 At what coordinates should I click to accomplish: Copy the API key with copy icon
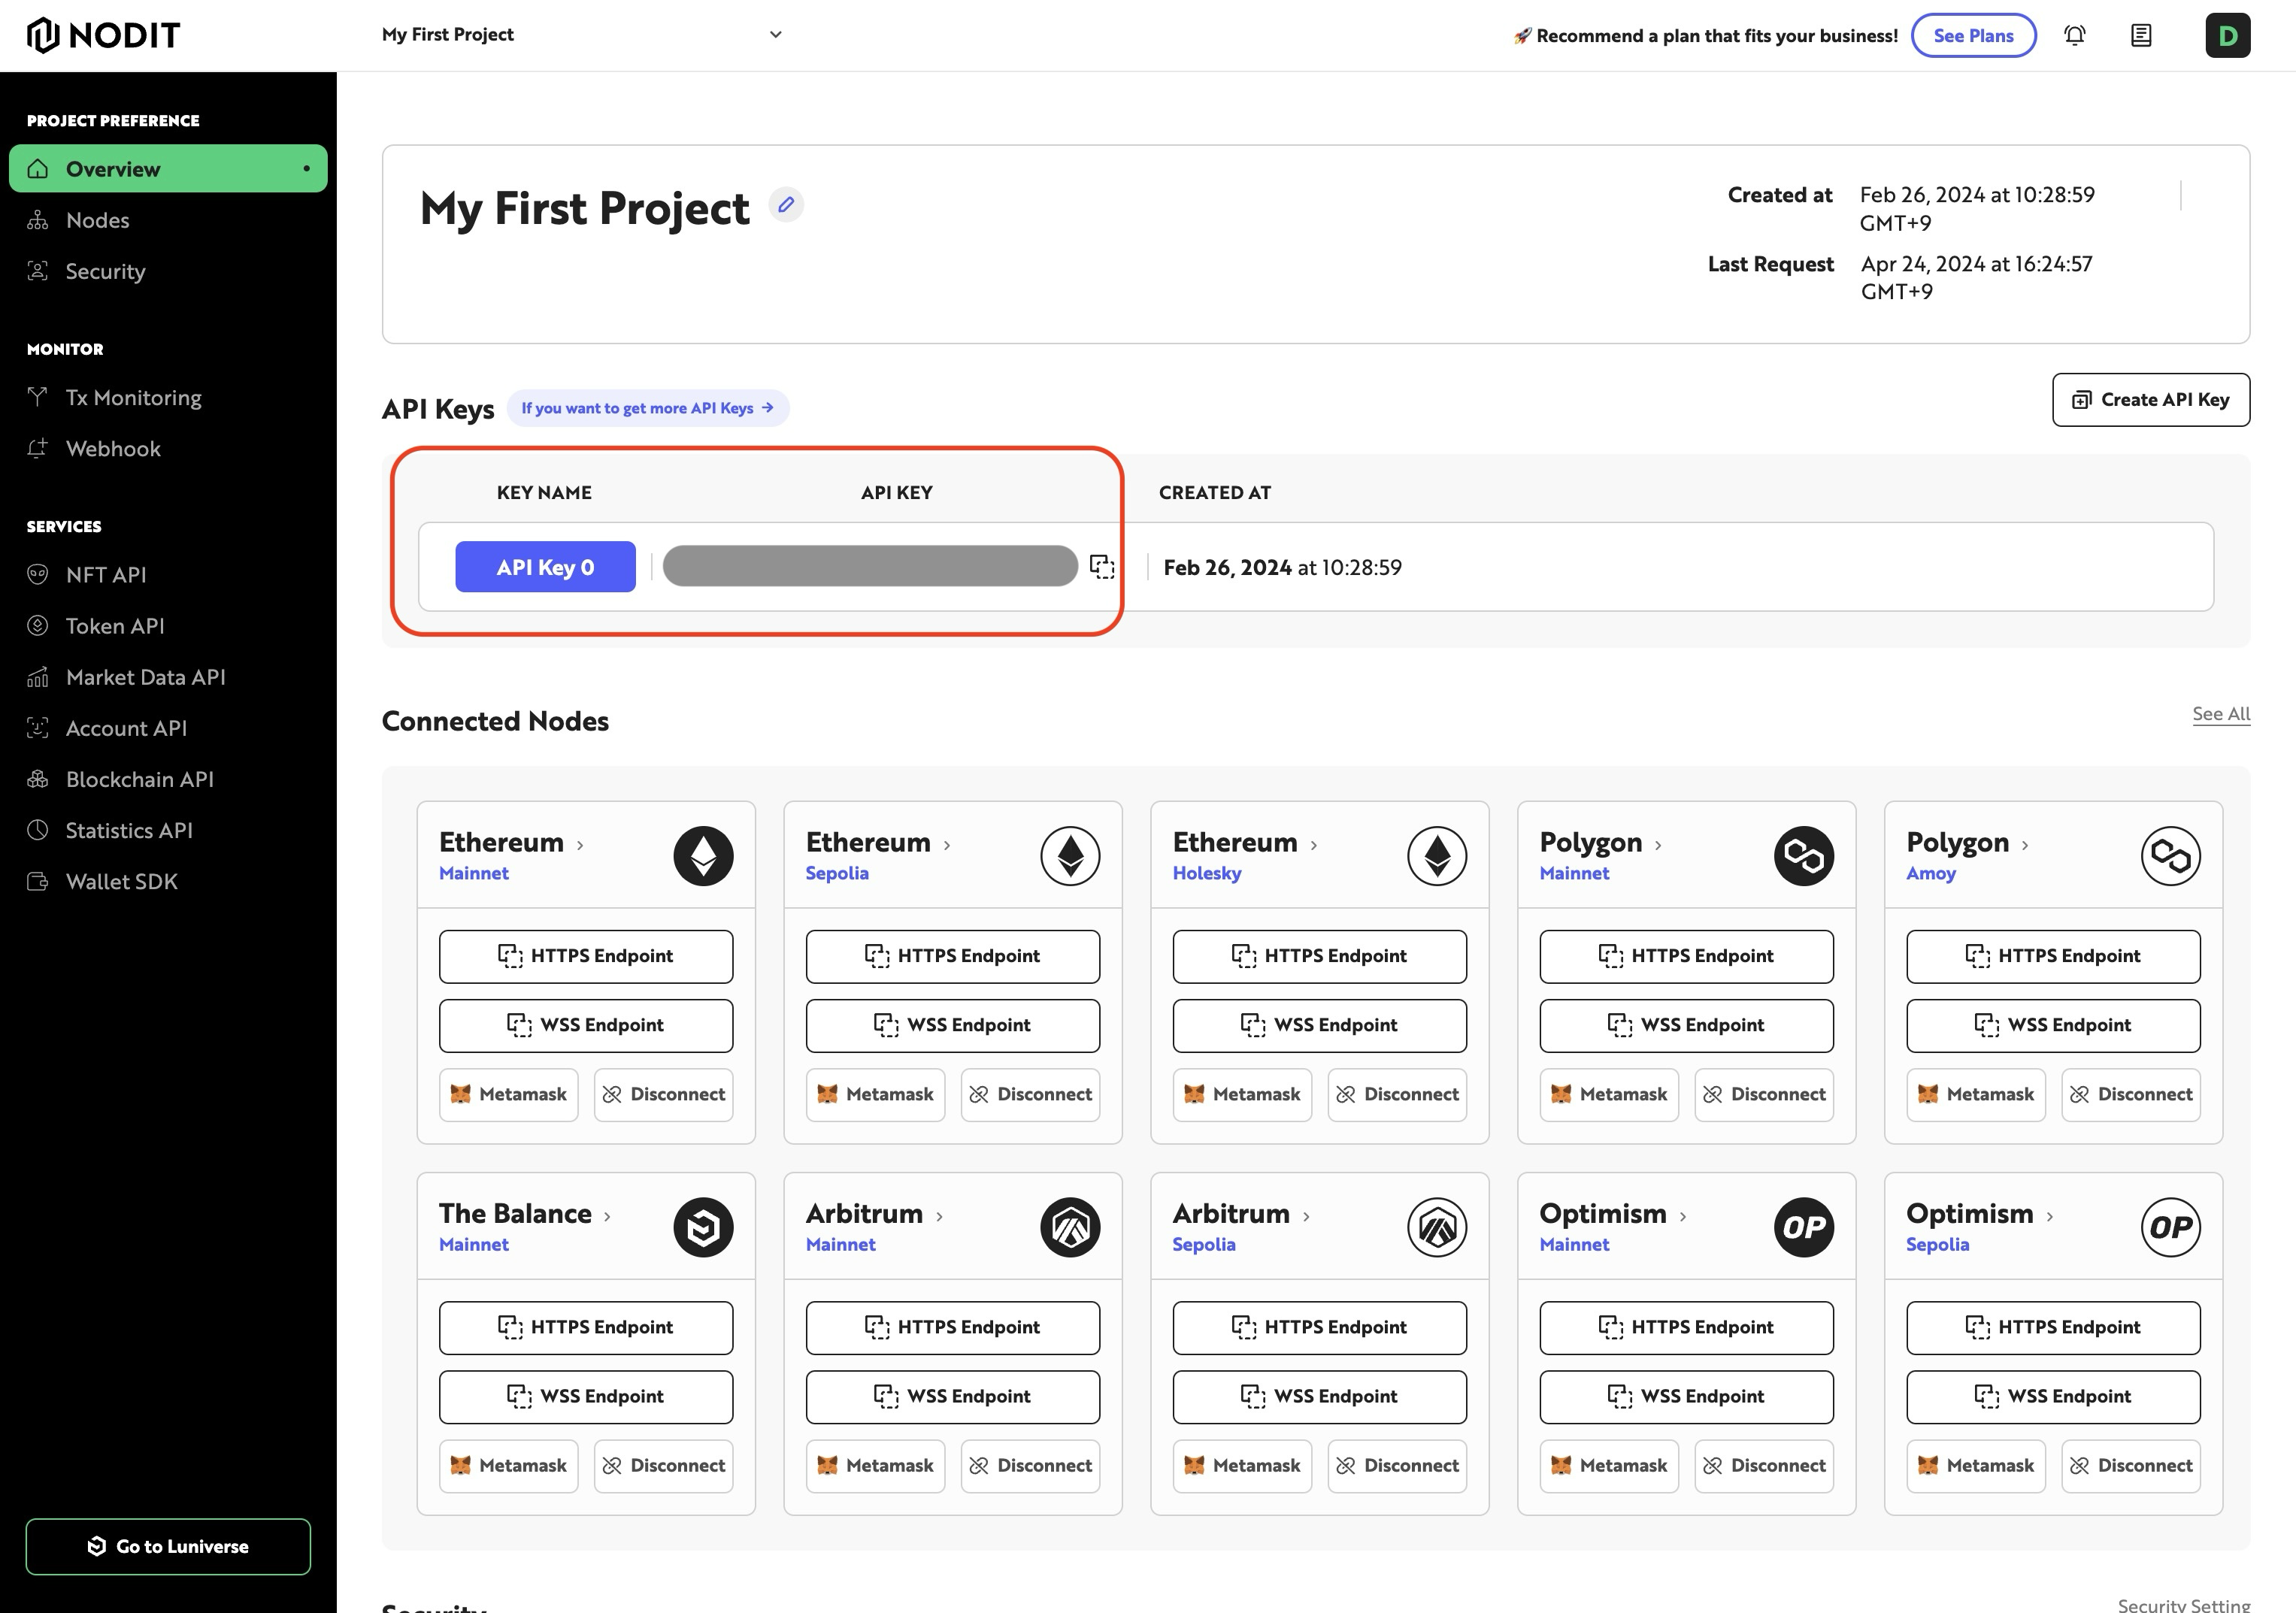click(x=1101, y=567)
